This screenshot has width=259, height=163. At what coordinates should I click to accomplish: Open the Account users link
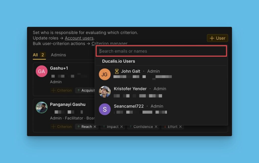pos(79,38)
